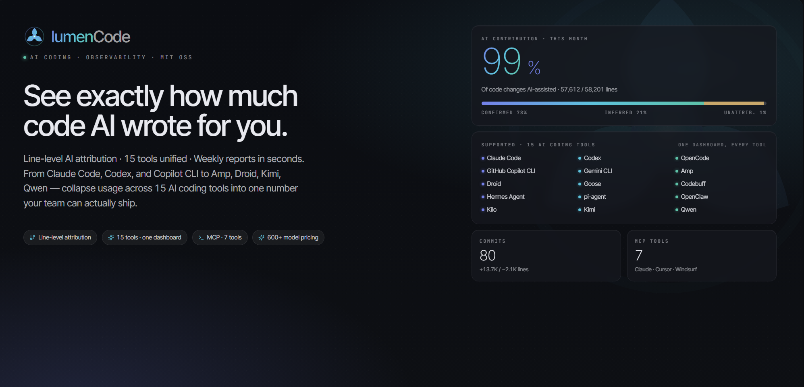Click the 57,612 / 58,201 lines text

589,89
